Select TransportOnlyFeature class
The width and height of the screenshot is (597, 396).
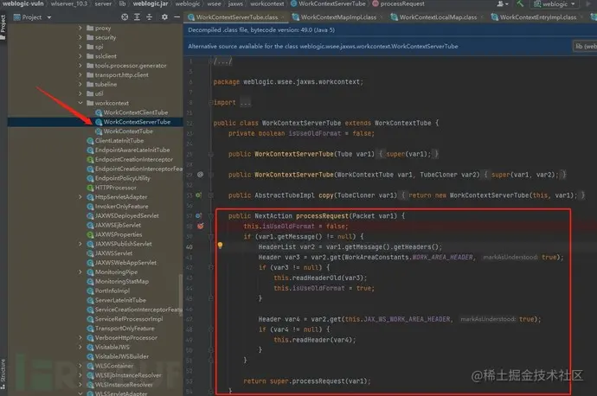pyautogui.click(x=125, y=329)
